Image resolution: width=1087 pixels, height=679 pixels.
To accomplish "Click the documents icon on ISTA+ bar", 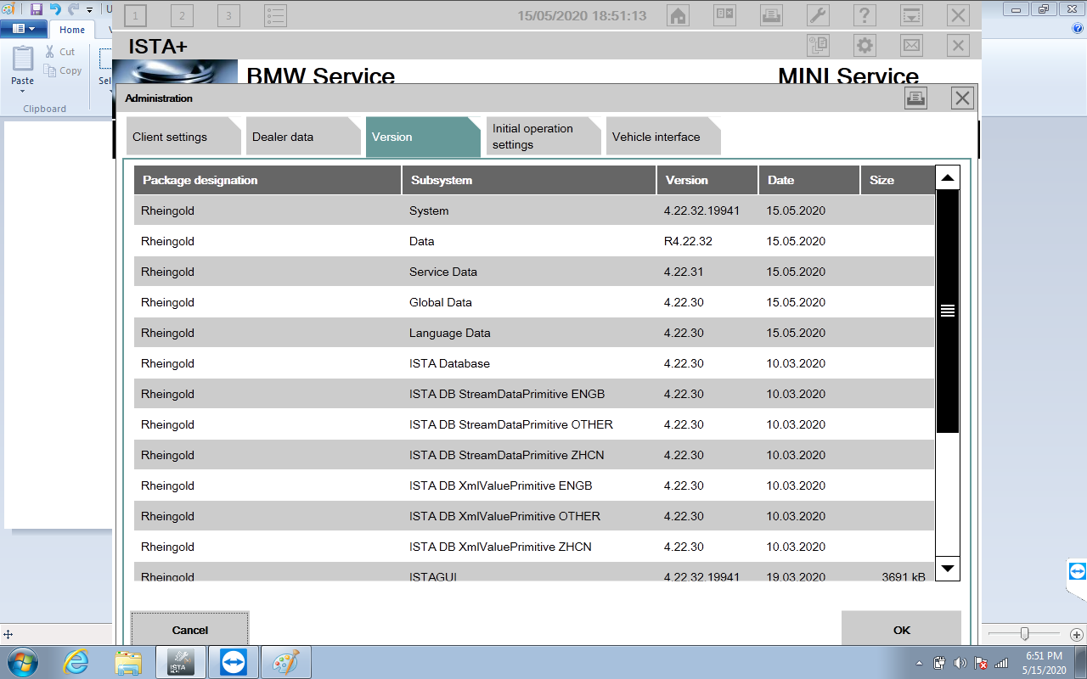I will point(818,46).
